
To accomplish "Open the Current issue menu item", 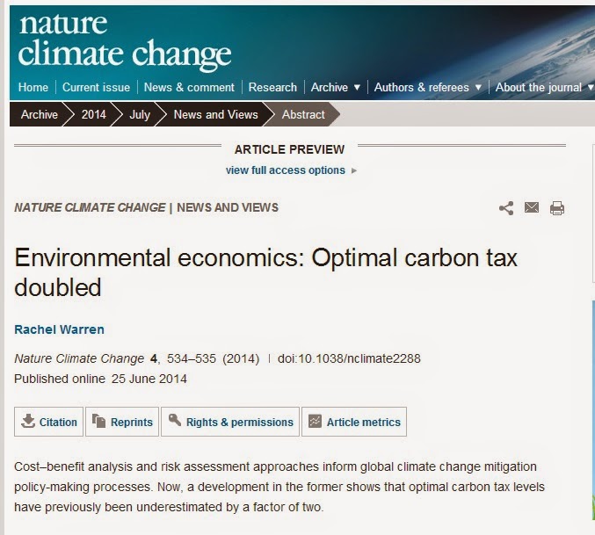I will tap(96, 88).
